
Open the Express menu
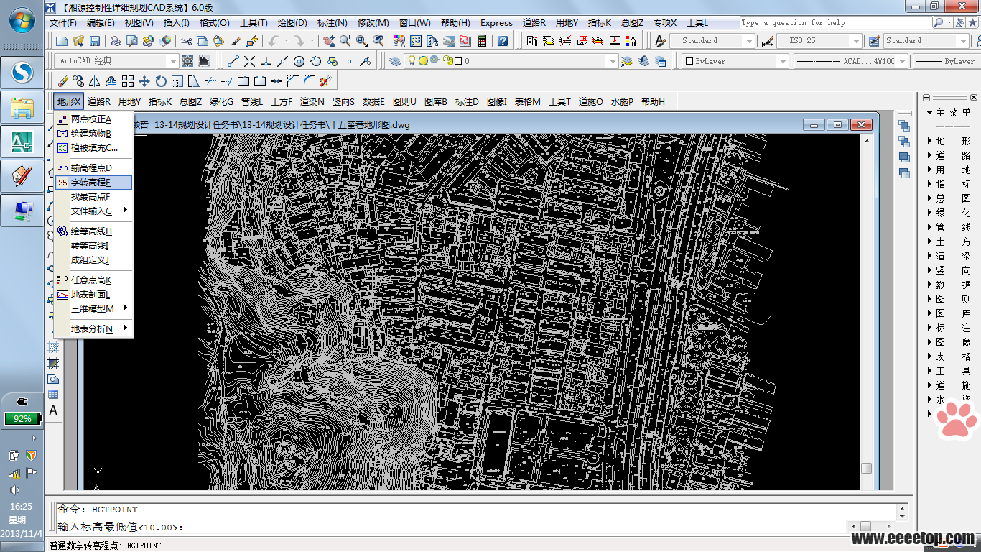[x=496, y=23]
